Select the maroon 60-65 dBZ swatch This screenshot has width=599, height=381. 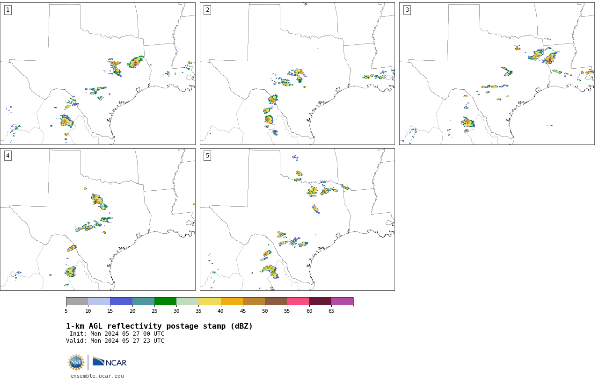pyautogui.click(x=320, y=302)
